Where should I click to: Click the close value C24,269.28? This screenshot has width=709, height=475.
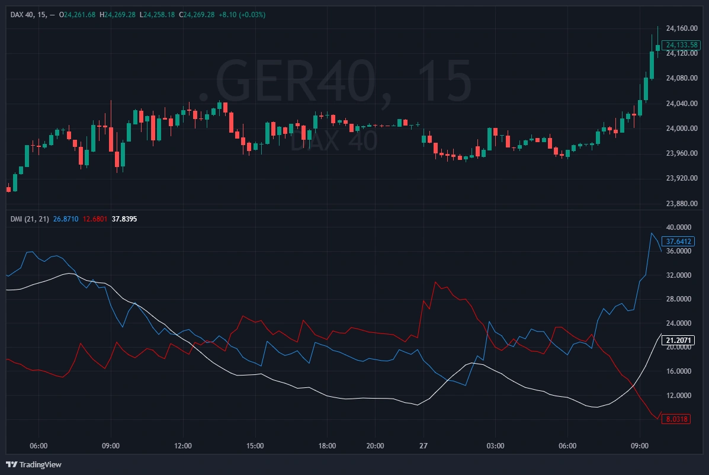[197, 14]
